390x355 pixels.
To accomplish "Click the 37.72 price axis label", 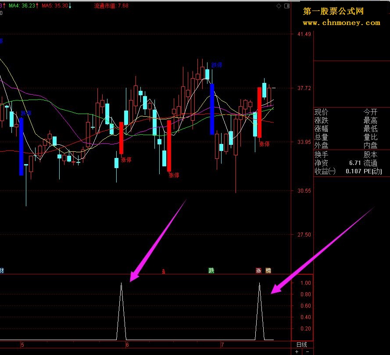I will (x=304, y=88).
